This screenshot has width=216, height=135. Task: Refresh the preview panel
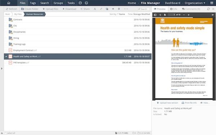(208, 9)
